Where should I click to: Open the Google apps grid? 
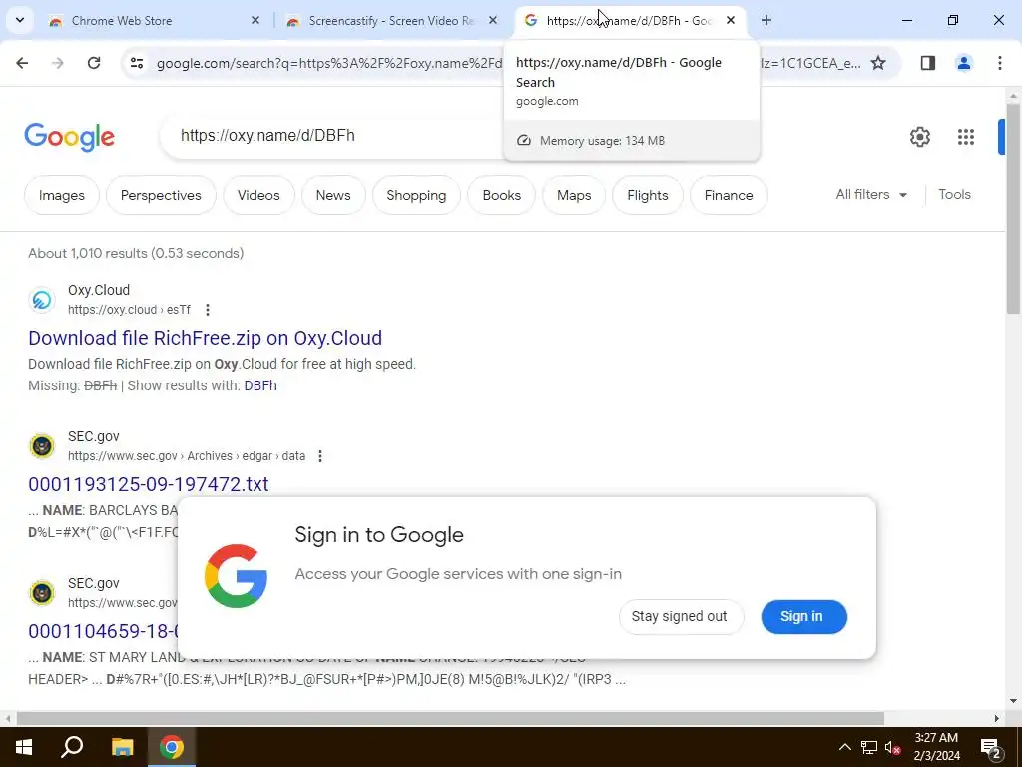966,137
